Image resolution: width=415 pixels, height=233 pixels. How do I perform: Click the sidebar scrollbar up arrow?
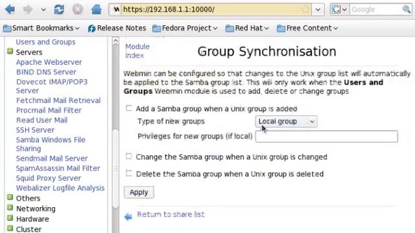click(x=115, y=41)
